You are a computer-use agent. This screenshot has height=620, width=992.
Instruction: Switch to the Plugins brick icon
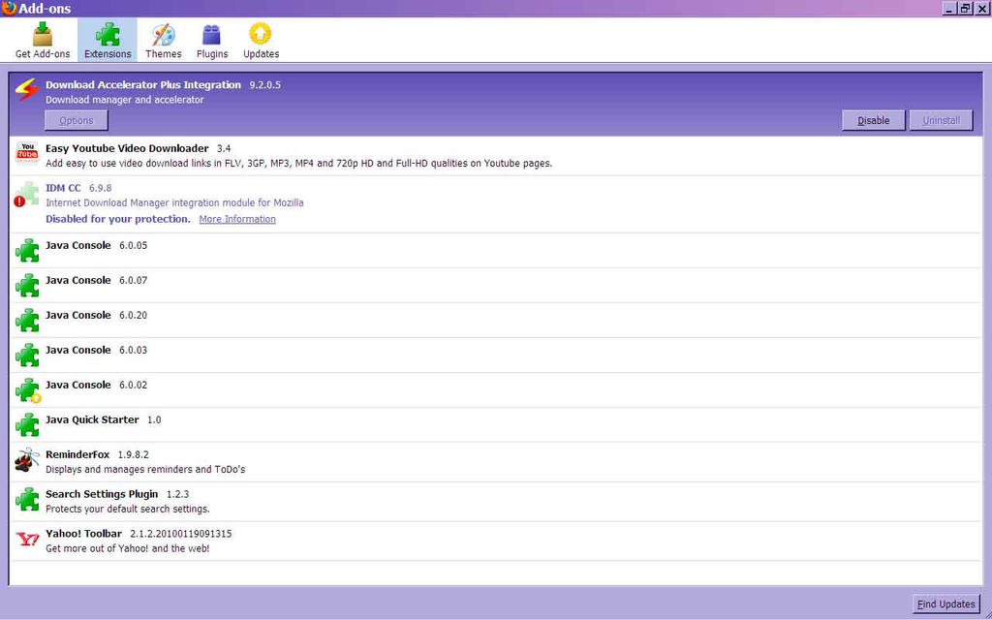pos(212,34)
